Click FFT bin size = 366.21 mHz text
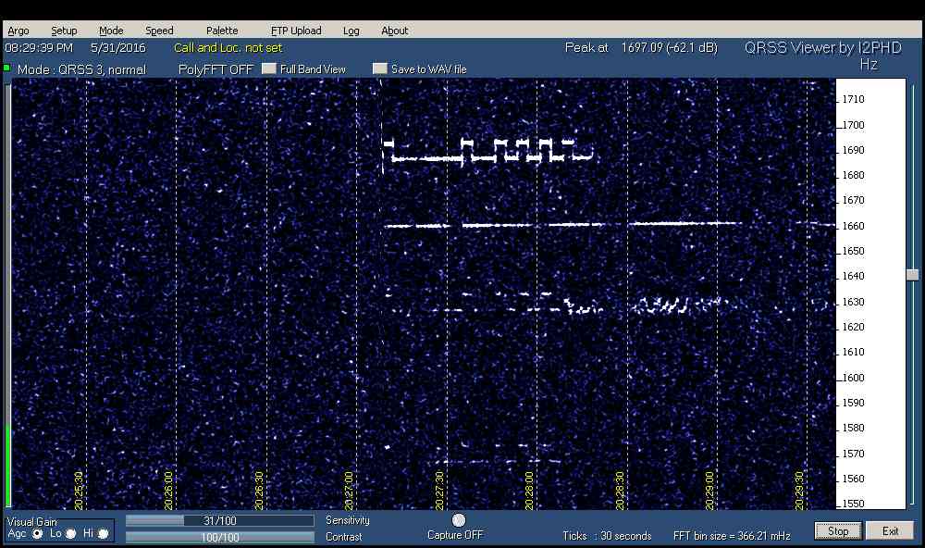The height and width of the screenshot is (548, 925). pyautogui.click(x=732, y=536)
